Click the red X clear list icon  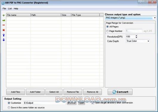tap(4, 30)
